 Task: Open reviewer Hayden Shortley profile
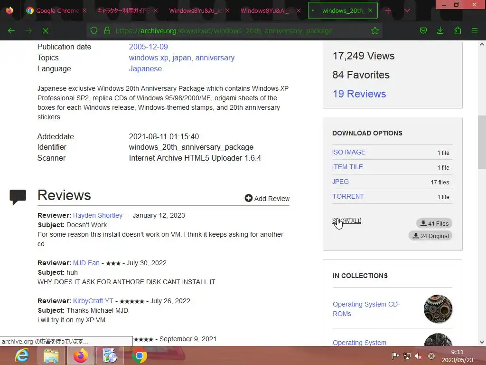(x=98, y=215)
